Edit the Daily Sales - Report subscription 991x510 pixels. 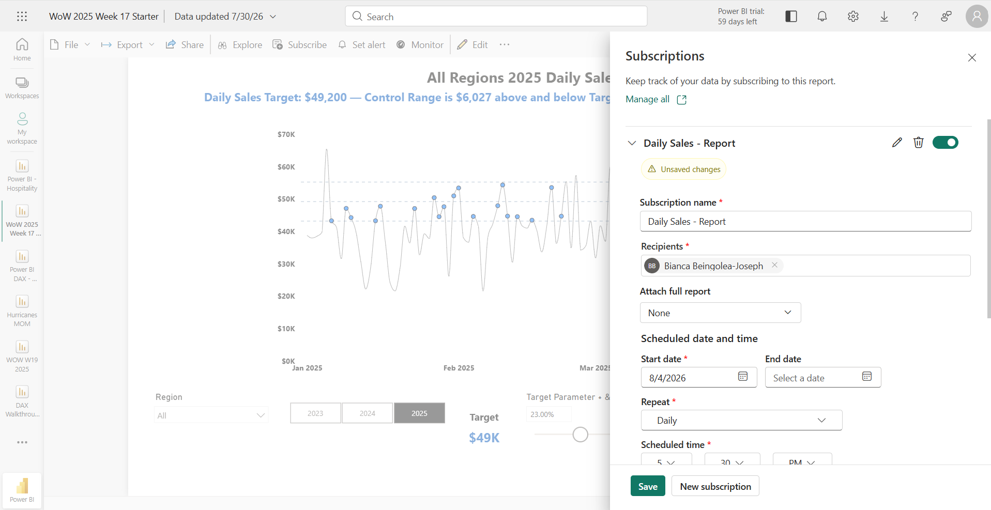(x=897, y=143)
